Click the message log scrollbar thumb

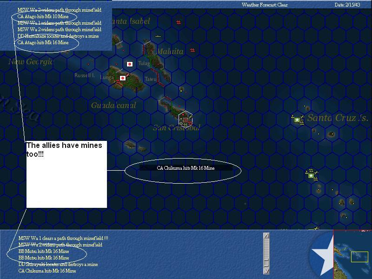[266, 263]
